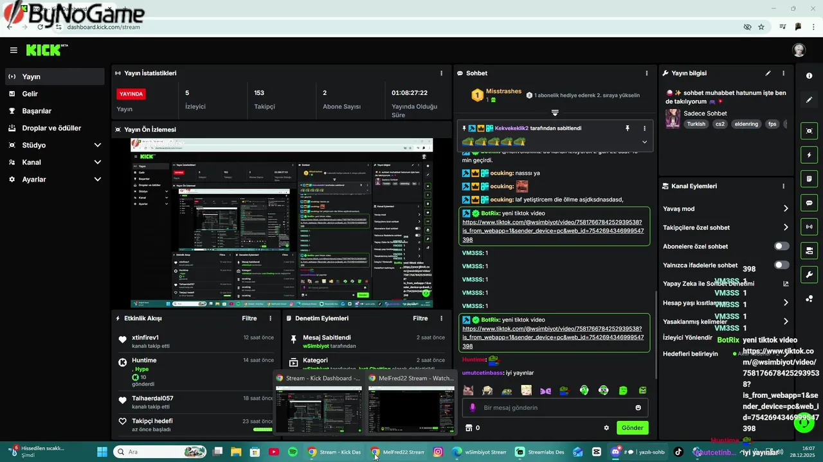Click the pencil icon in the right sidebar
823x462 pixels.
tap(809, 100)
